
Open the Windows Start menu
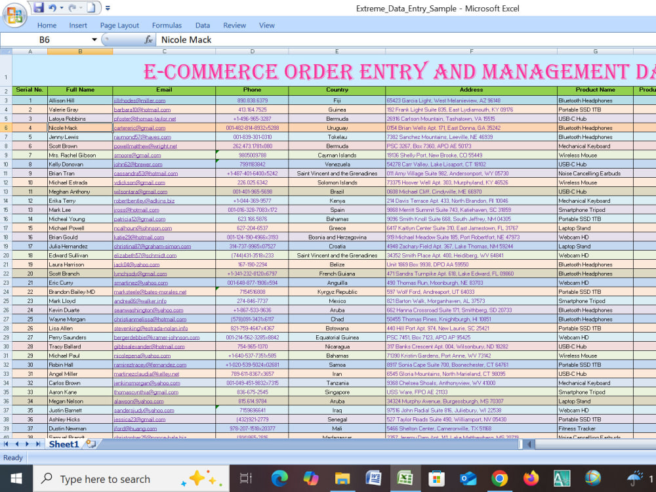[x=16, y=479]
